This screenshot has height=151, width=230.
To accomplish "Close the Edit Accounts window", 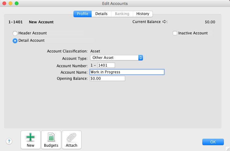I will [4, 3].
